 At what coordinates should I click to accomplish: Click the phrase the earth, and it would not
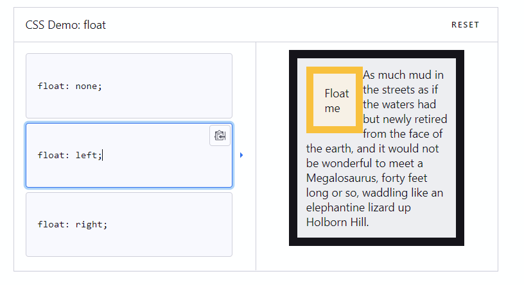click(372, 149)
